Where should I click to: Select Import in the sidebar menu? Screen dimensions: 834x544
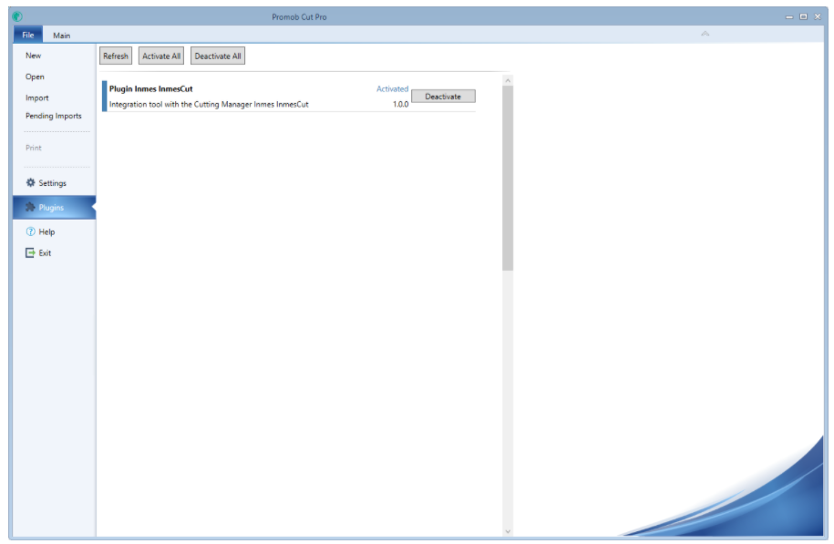point(36,98)
